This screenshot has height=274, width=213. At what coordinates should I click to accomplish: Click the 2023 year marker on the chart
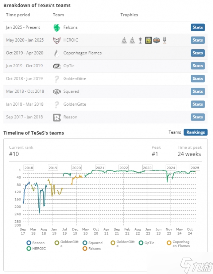click(x=147, y=168)
